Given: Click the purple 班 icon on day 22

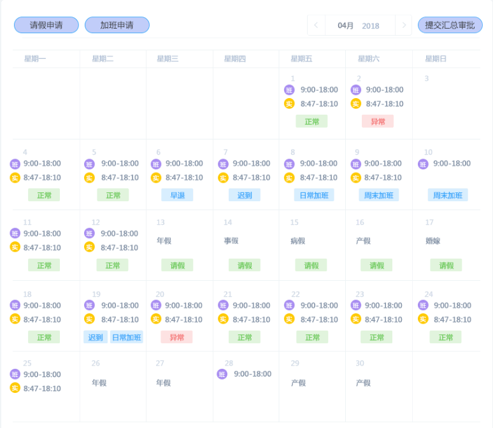Looking at the screenshot, I should tap(289, 305).
